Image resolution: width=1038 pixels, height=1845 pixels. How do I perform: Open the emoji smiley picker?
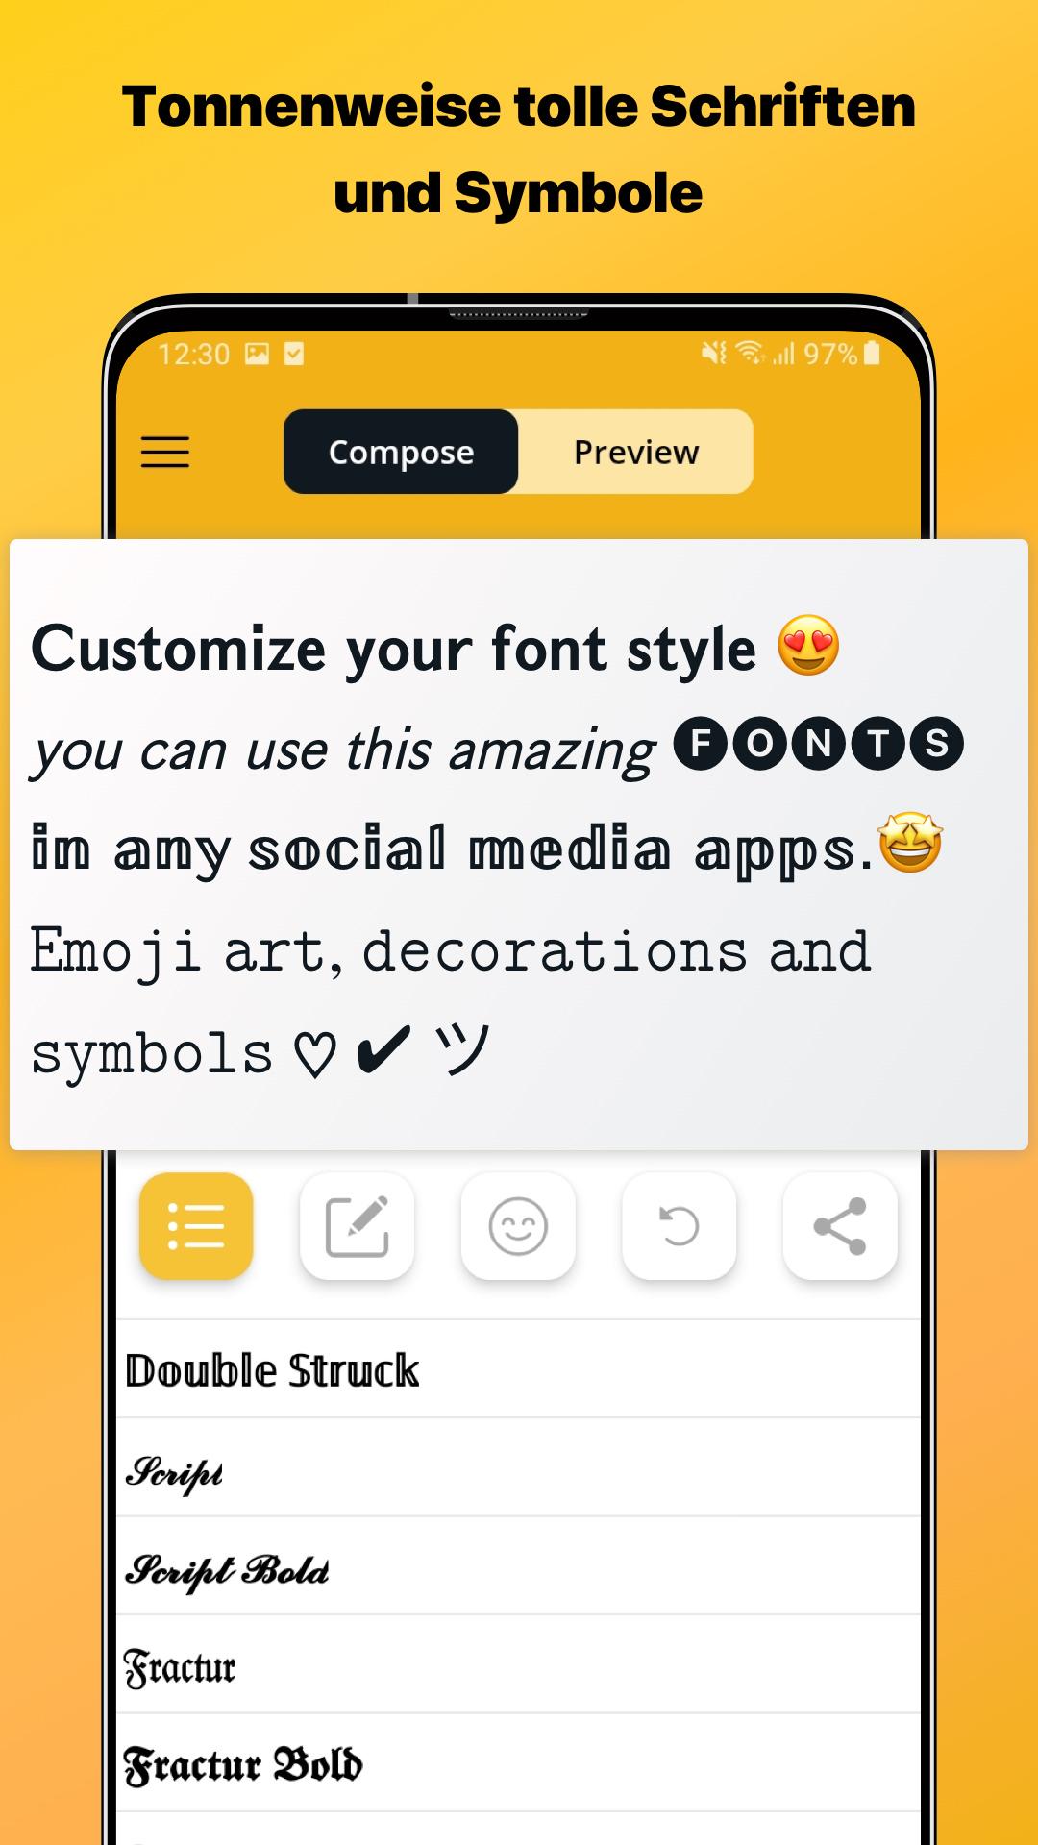[518, 1226]
